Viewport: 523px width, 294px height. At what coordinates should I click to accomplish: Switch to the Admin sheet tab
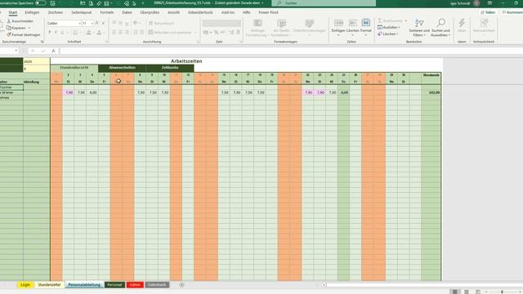(135, 285)
